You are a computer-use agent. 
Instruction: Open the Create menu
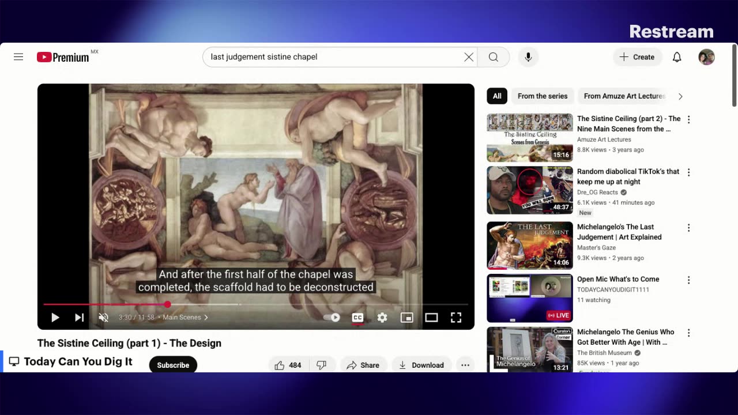tap(637, 57)
